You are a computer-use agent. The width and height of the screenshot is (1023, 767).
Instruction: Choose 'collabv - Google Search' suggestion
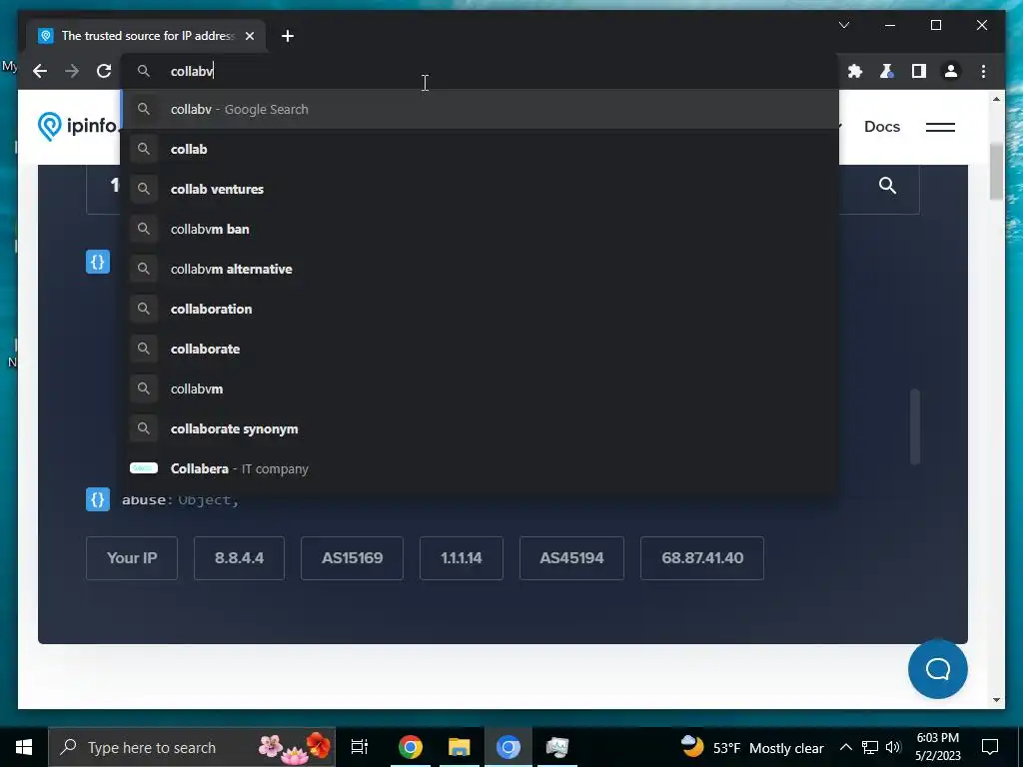(x=481, y=109)
